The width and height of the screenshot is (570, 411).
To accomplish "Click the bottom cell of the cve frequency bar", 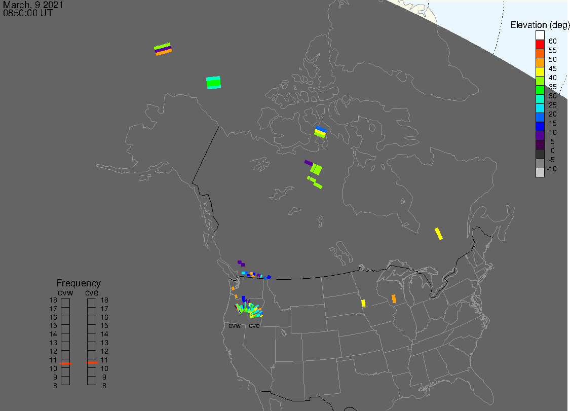I will tap(92, 381).
